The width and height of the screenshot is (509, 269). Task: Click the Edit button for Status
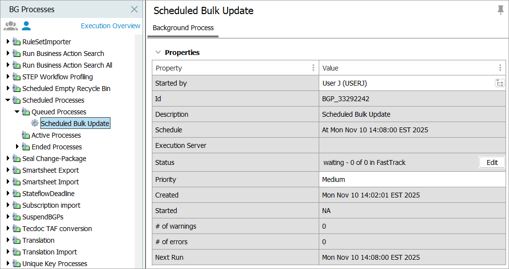[x=492, y=162]
